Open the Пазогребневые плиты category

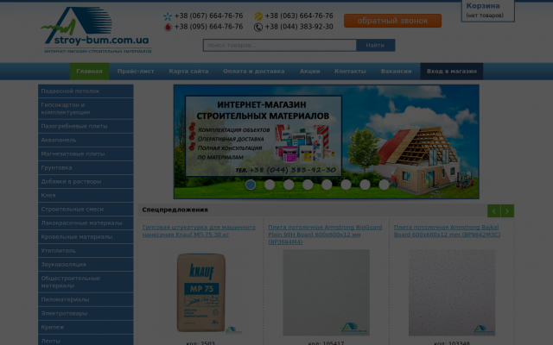point(86,126)
